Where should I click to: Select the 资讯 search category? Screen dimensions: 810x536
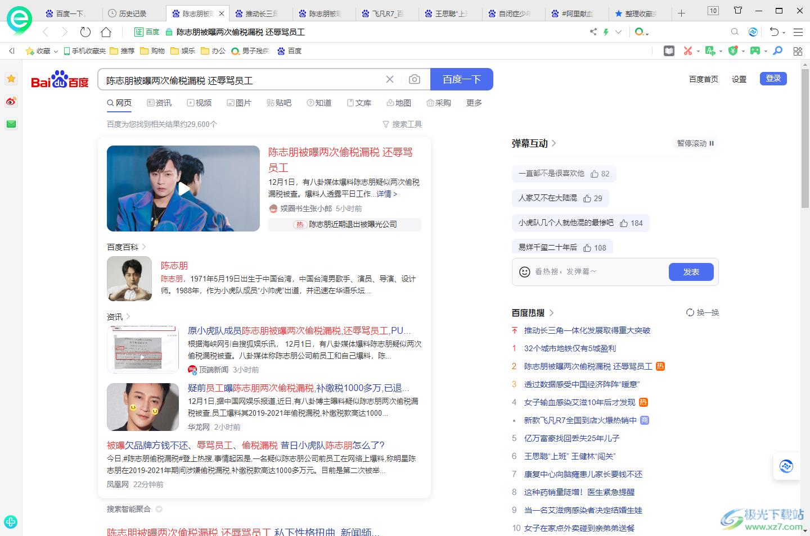point(159,103)
